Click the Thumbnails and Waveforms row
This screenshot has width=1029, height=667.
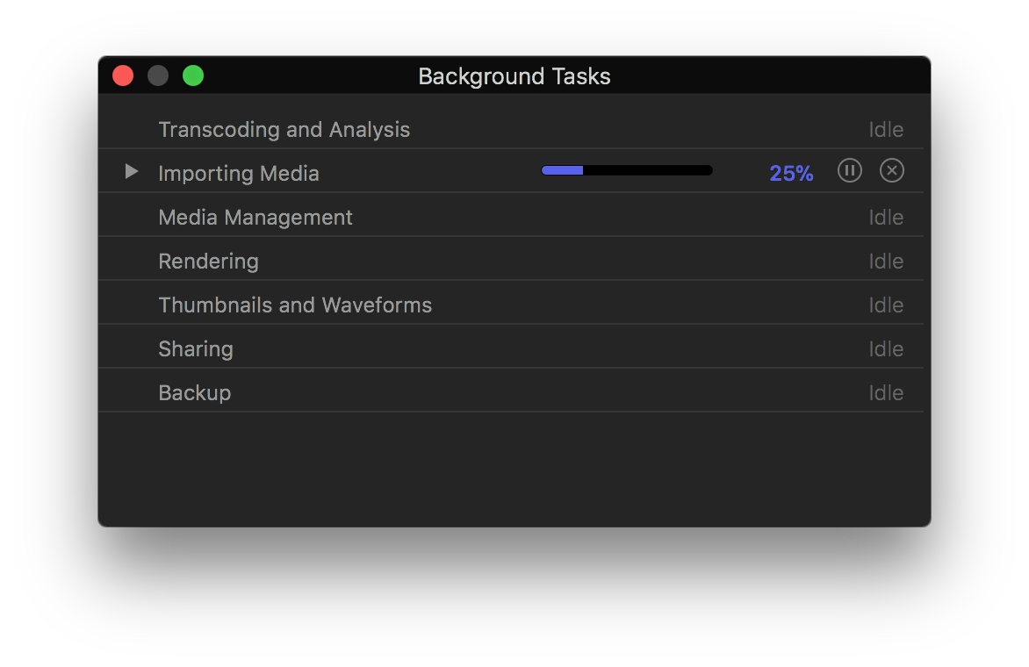pyautogui.click(x=295, y=305)
